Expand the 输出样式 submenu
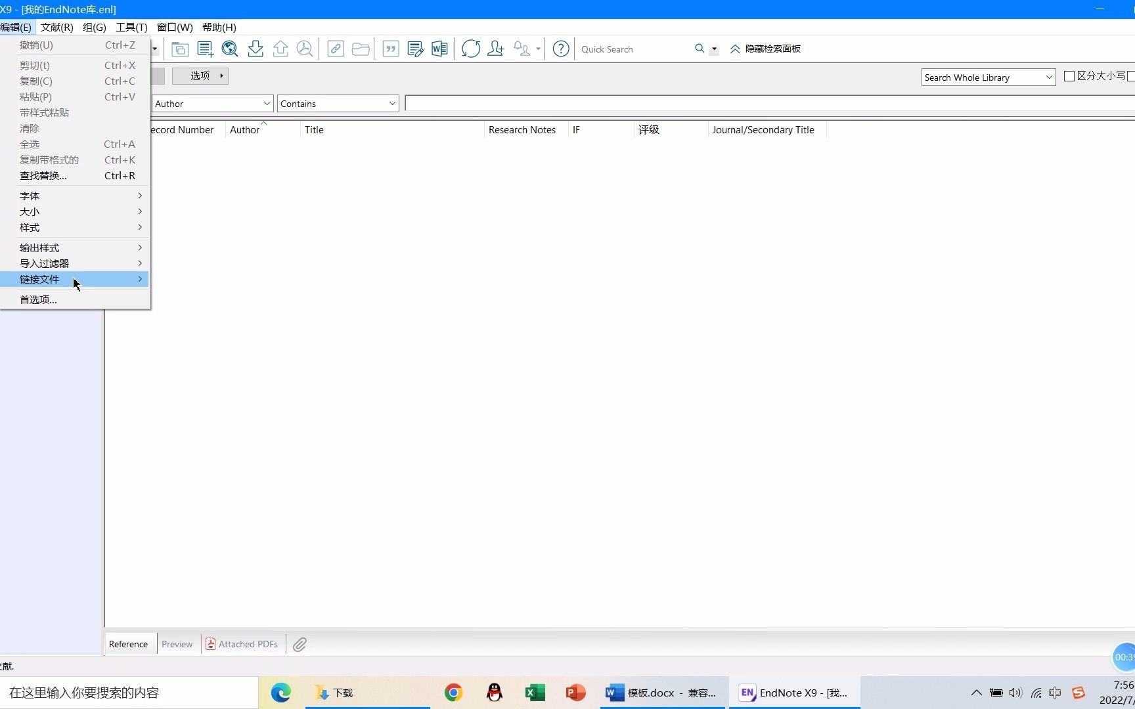Viewport: 1135px width, 709px height. coord(74,247)
